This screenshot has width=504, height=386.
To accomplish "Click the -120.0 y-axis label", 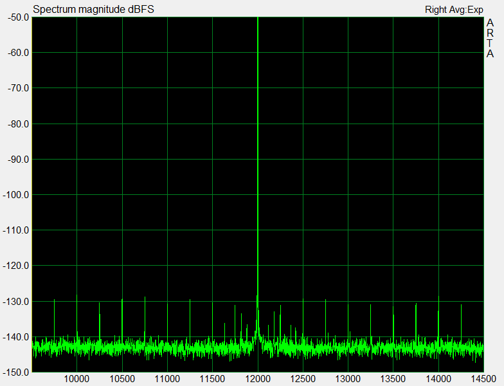I will (x=16, y=266).
